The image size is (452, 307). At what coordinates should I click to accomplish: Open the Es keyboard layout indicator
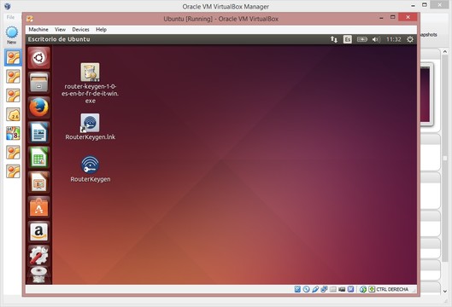[x=348, y=39]
